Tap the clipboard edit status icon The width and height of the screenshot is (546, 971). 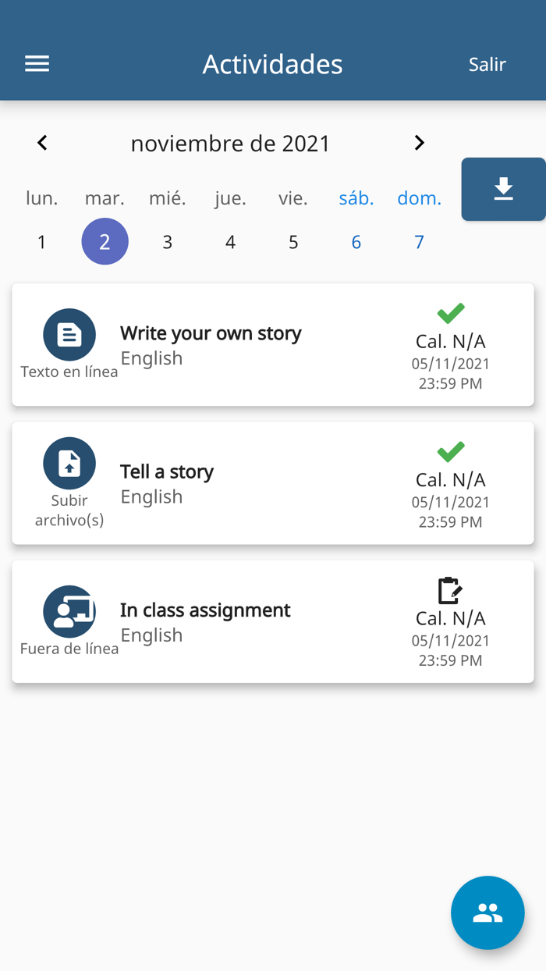point(450,591)
